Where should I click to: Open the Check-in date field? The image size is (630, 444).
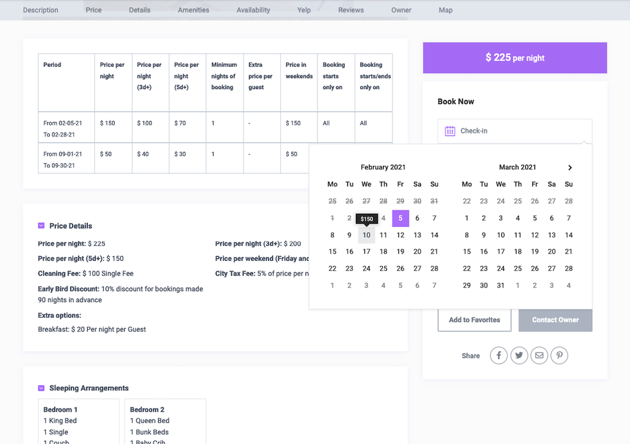coord(514,131)
